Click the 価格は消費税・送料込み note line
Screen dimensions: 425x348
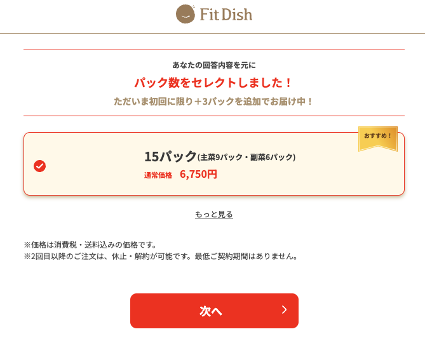(90, 245)
